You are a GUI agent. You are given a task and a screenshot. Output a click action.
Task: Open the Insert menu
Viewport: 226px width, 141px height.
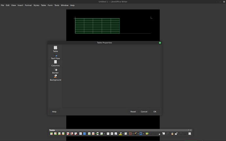(x=20, y=5)
